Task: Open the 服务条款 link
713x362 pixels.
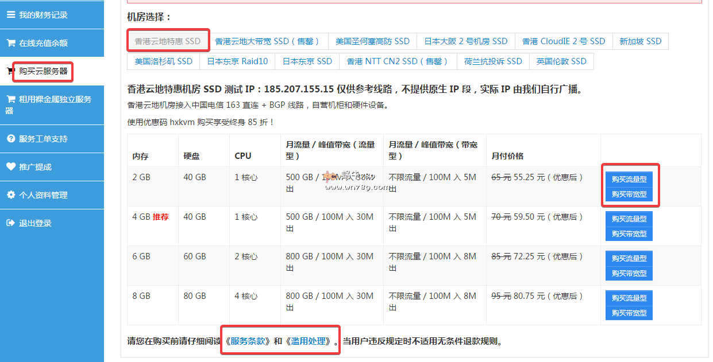Action: click(x=250, y=341)
